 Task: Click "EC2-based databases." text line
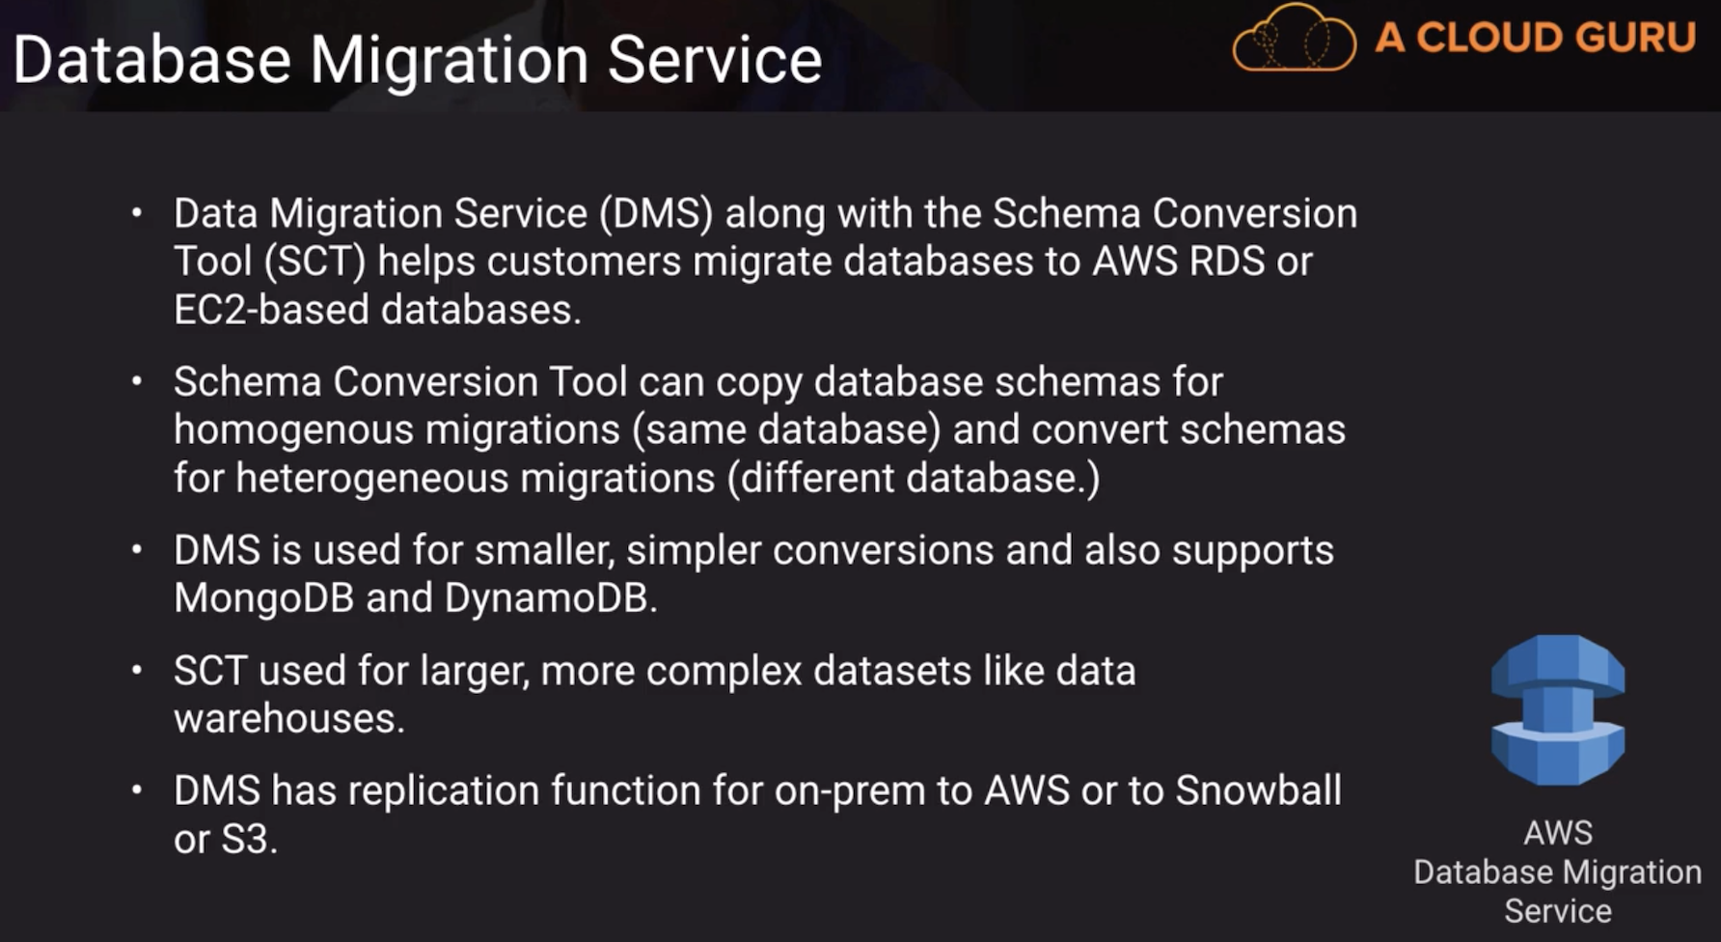pos(377,310)
